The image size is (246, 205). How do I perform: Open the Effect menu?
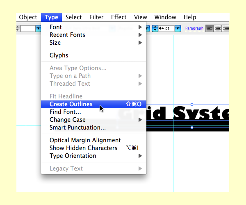pyautogui.click(x=118, y=17)
